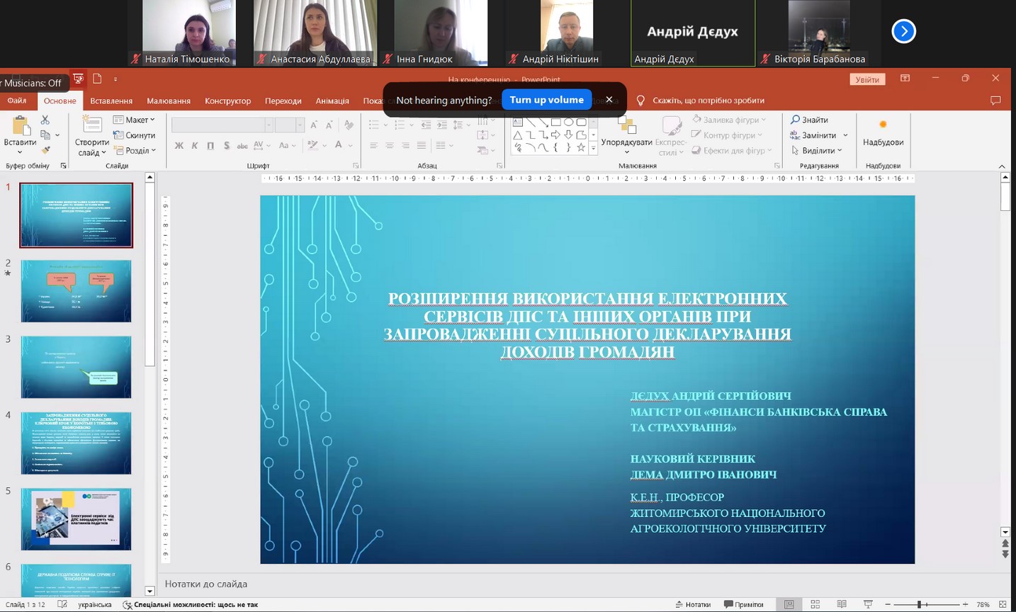Open the Вставлення ribbon tab
1016x612 pixels.
(x=111, y=101)
